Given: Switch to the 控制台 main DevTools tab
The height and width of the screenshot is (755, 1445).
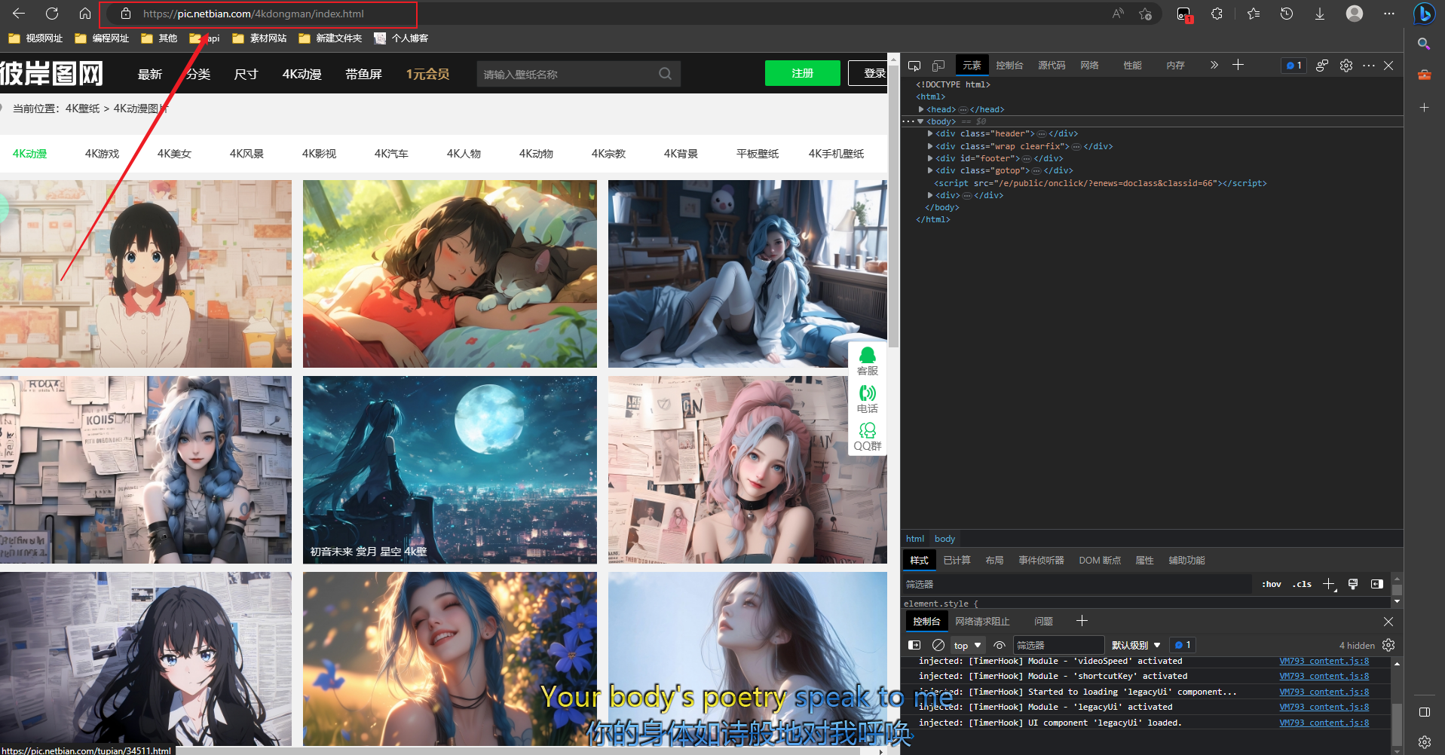Looking at the screenshot, I should coord(1009,66).
